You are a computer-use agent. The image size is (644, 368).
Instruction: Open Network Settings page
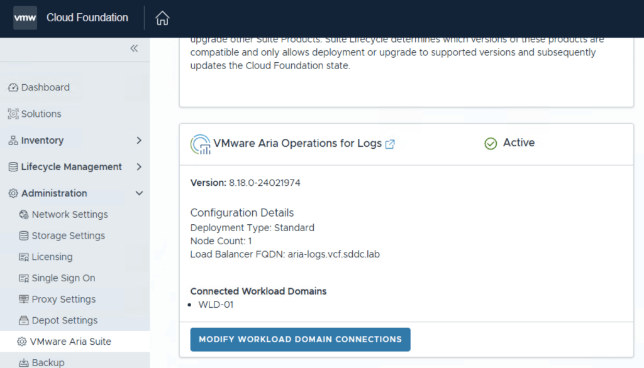point(69,214)
